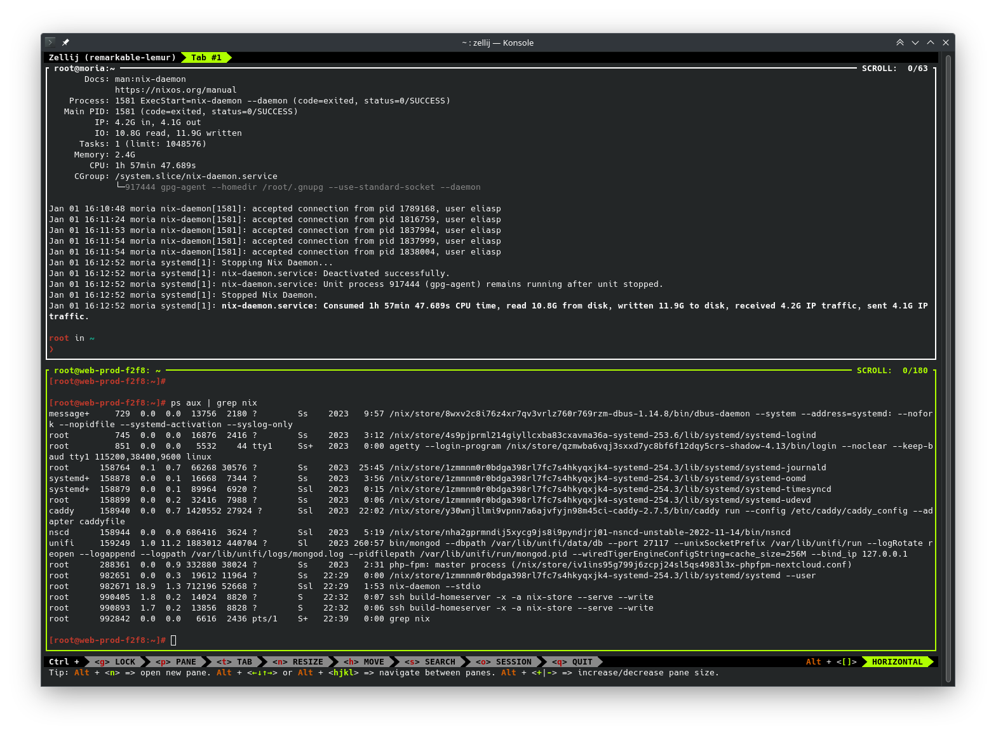This screenshot has width=996, height=735.
Task: Click the keep-above double chevron icon
Action: 900,43
